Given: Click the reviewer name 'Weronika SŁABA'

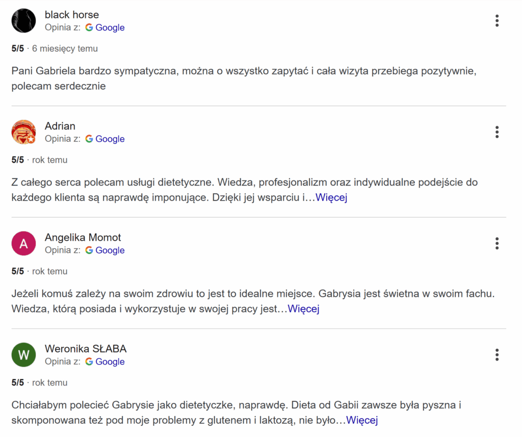Looking at the screenshot, I should (x=86, y=349).
